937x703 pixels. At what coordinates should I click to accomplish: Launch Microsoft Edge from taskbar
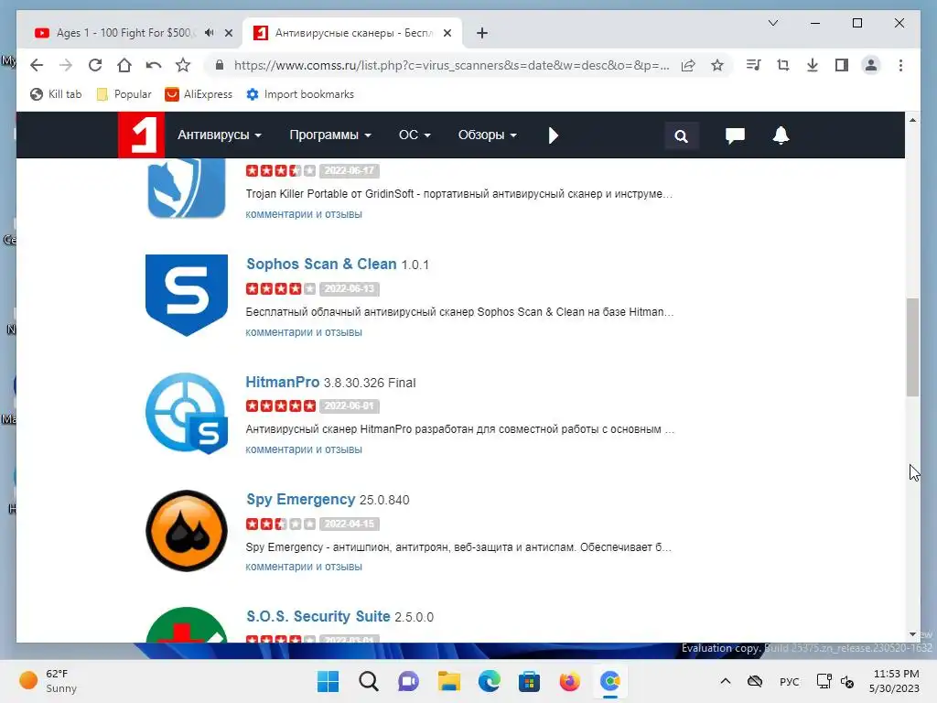tap(489, 681)
